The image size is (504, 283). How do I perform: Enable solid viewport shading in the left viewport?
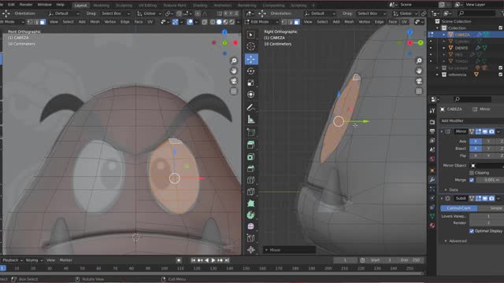point(219,22)
